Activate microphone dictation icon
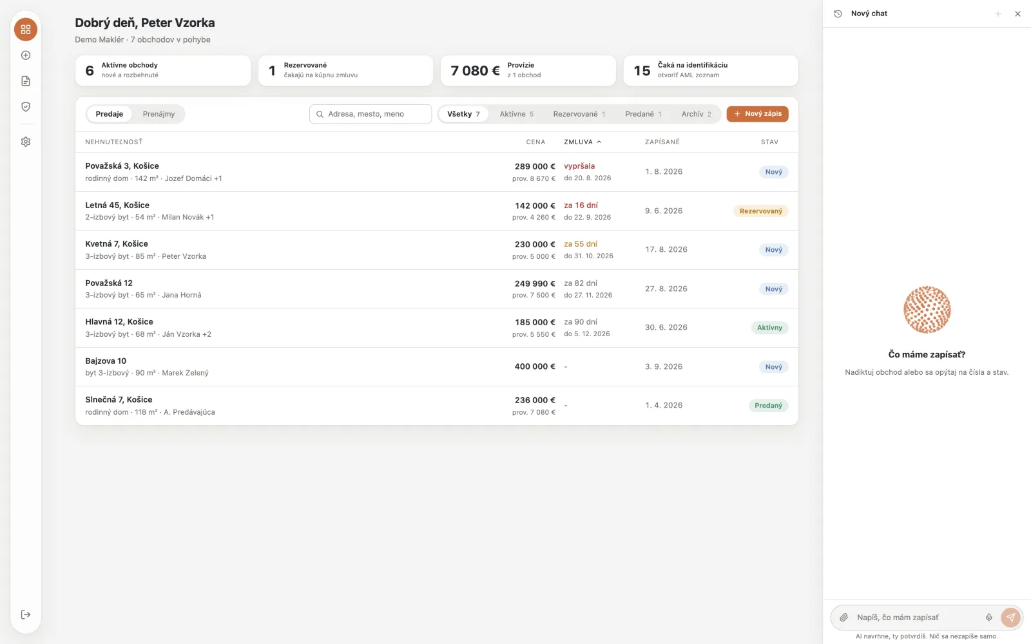1031x644 pixels. (x=989, y=618)
